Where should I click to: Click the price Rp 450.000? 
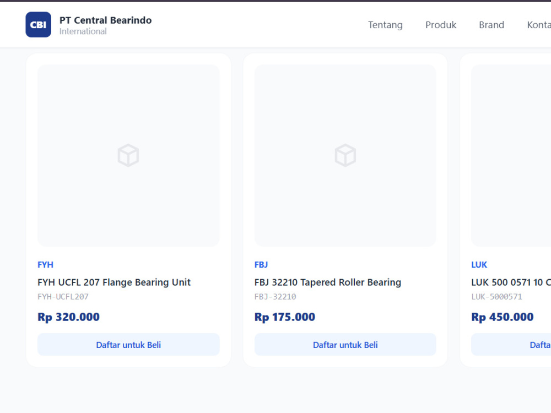coord(502,317)
